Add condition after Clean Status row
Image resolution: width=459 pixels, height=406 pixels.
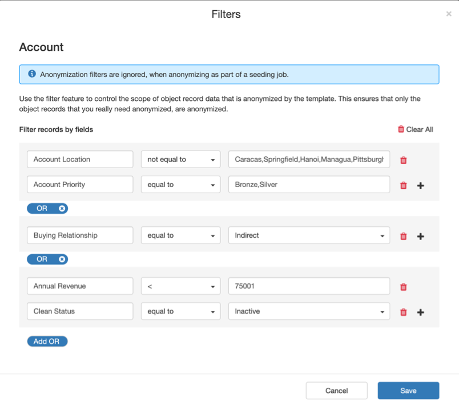click(x=421, y=312)
